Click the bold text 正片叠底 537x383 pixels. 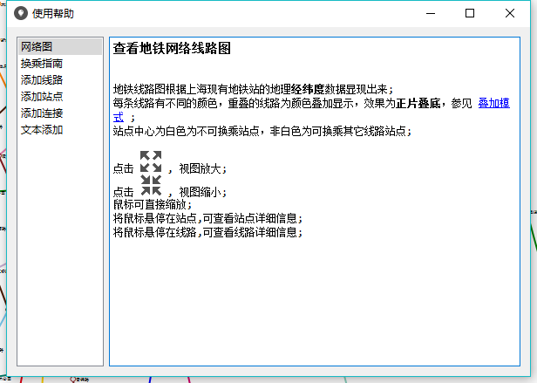pyautogui.click(x=418, y=103)
